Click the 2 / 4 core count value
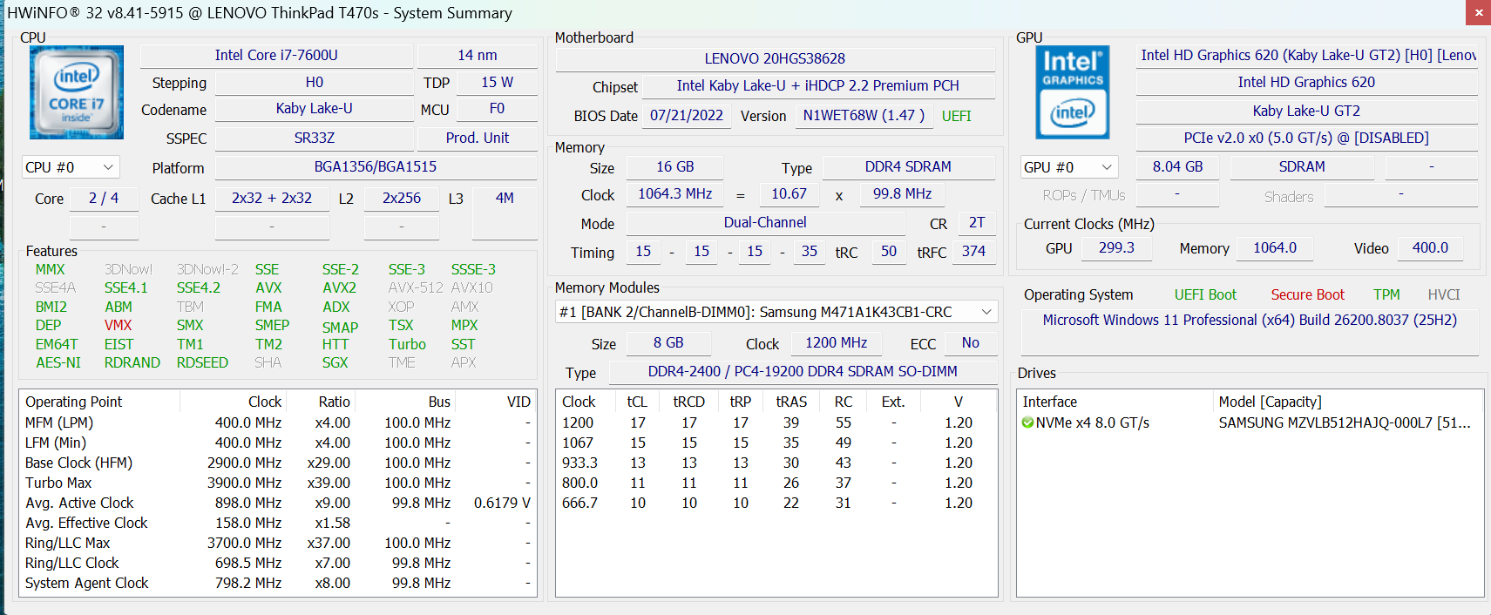1491x615 pixels. pyautogui.click(x=104, y=199)
